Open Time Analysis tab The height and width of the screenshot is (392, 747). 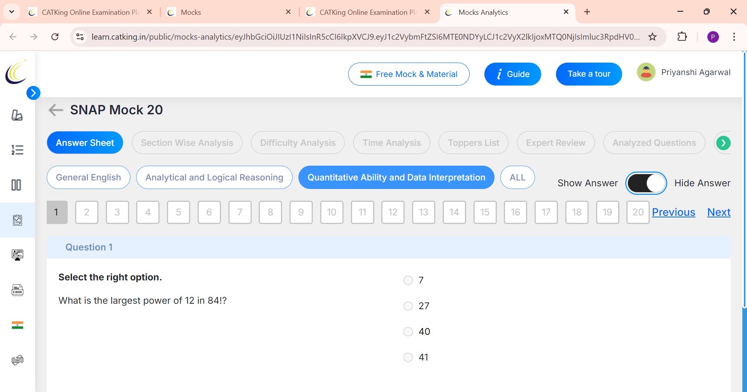pyautogui.click(x=392, y=143)
